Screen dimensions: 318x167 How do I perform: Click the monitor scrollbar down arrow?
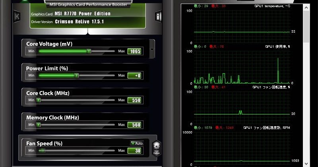[306, 163]
